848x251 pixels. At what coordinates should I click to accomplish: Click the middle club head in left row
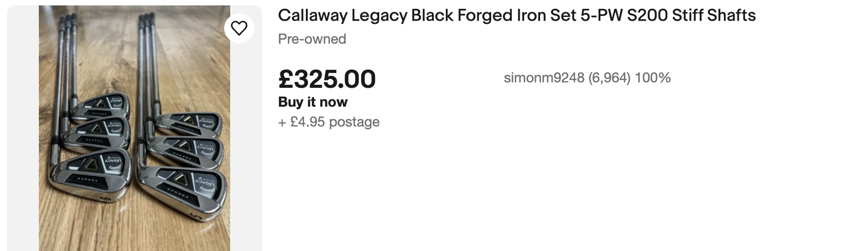point(98,133)
